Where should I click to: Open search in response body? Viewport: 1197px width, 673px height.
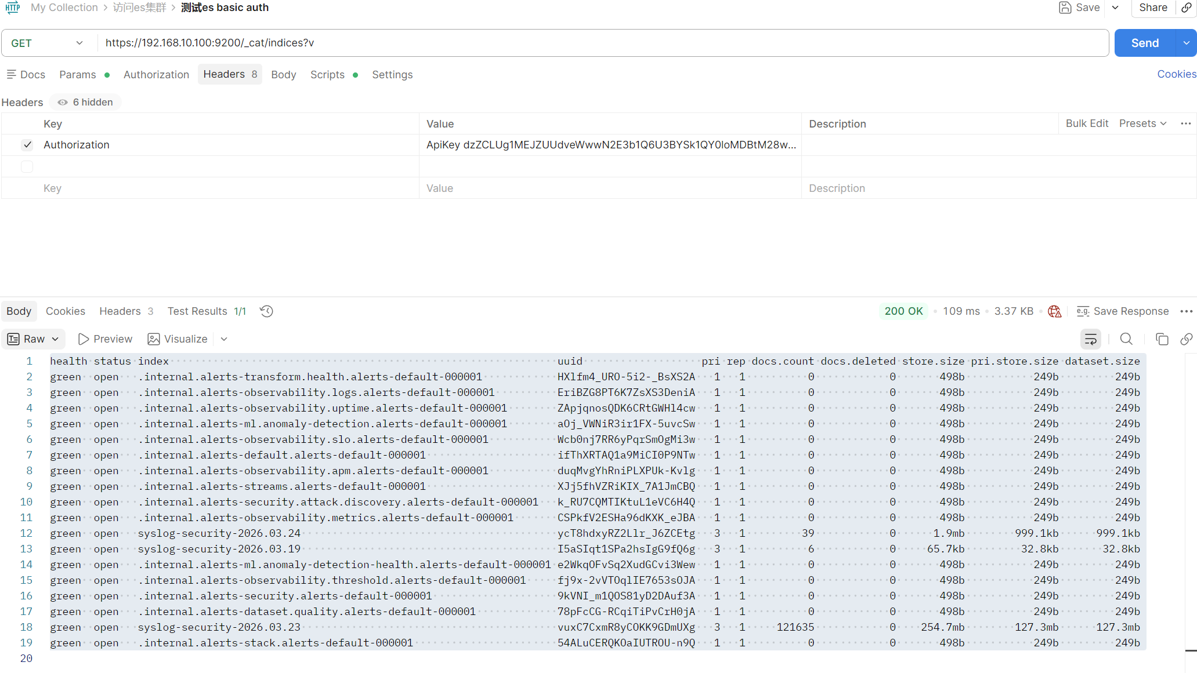coord(1126,339)
